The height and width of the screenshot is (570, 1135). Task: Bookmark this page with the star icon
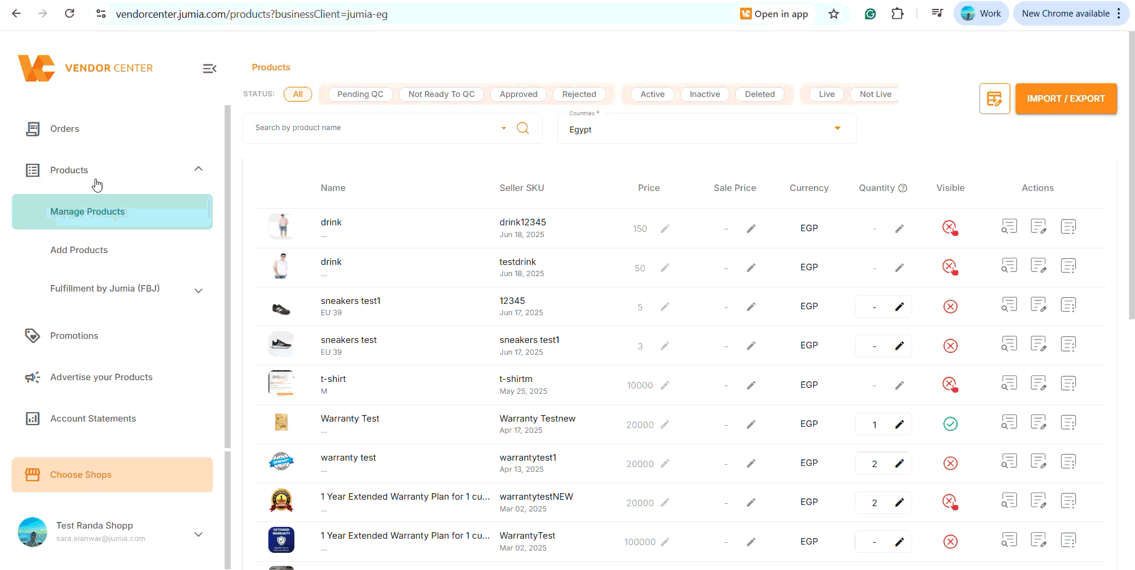click(834, 14)
